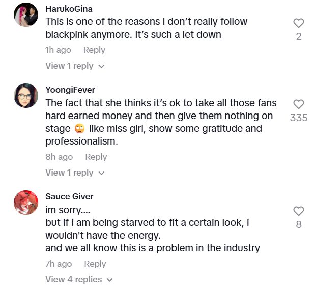Like Sauce Giver's comment with the heart icon
Viewport: 315px width, 286px height.
click(299, 211)
